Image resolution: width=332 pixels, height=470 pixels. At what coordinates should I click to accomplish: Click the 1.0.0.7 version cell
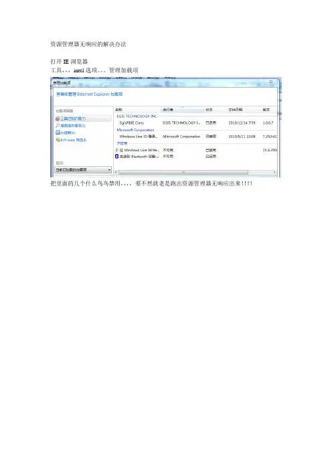coord(268,123)
